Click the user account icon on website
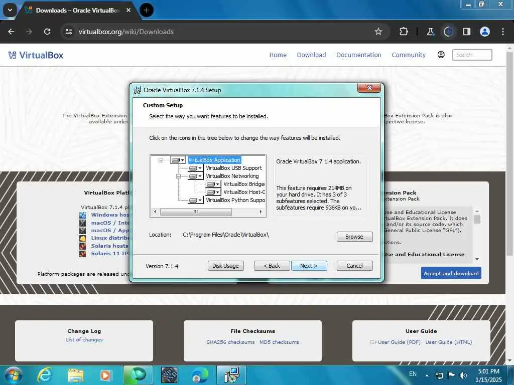Image resolution: width=514 pixels, height=385 pixels. (x=441, y=55)
